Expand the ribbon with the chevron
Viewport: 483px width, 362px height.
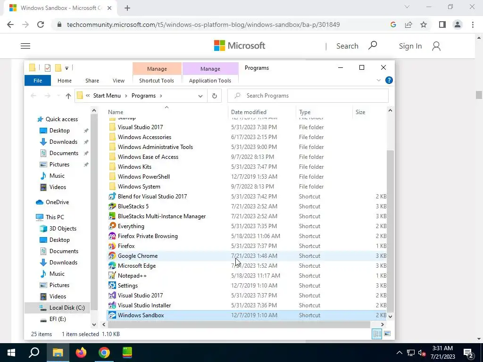379,80
